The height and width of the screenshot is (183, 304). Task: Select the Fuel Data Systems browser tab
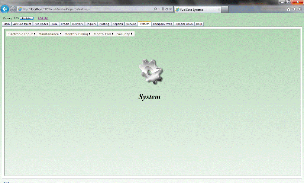coord(198,10)
